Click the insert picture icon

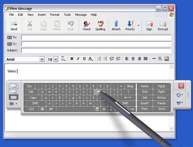point(167,59)
